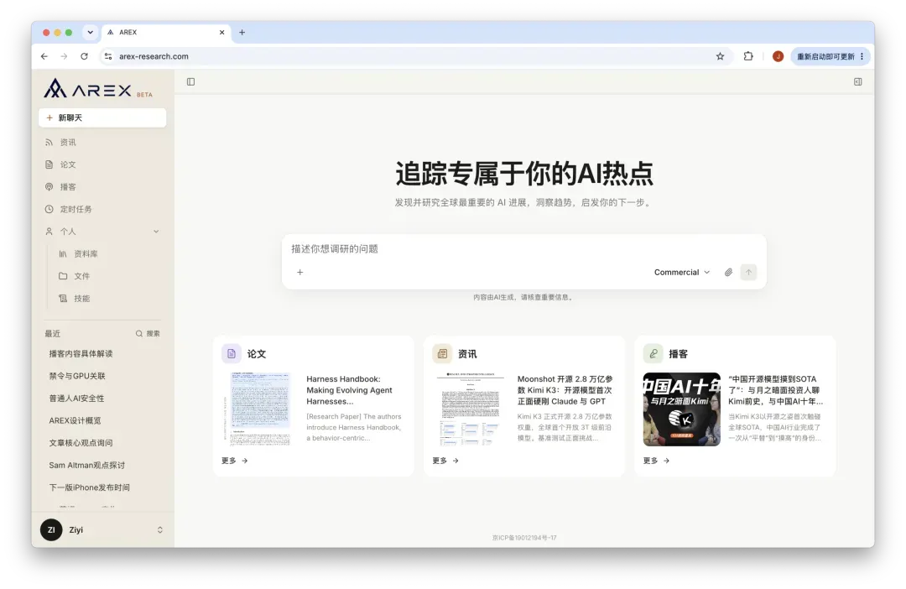
Task: Open the 京ICP备 footer link
Action: (524, 538)
